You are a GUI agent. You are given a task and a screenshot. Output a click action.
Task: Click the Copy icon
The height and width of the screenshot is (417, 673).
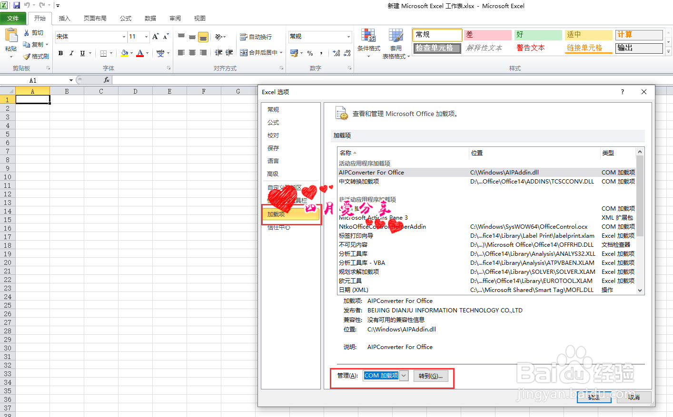coord(27,44)
